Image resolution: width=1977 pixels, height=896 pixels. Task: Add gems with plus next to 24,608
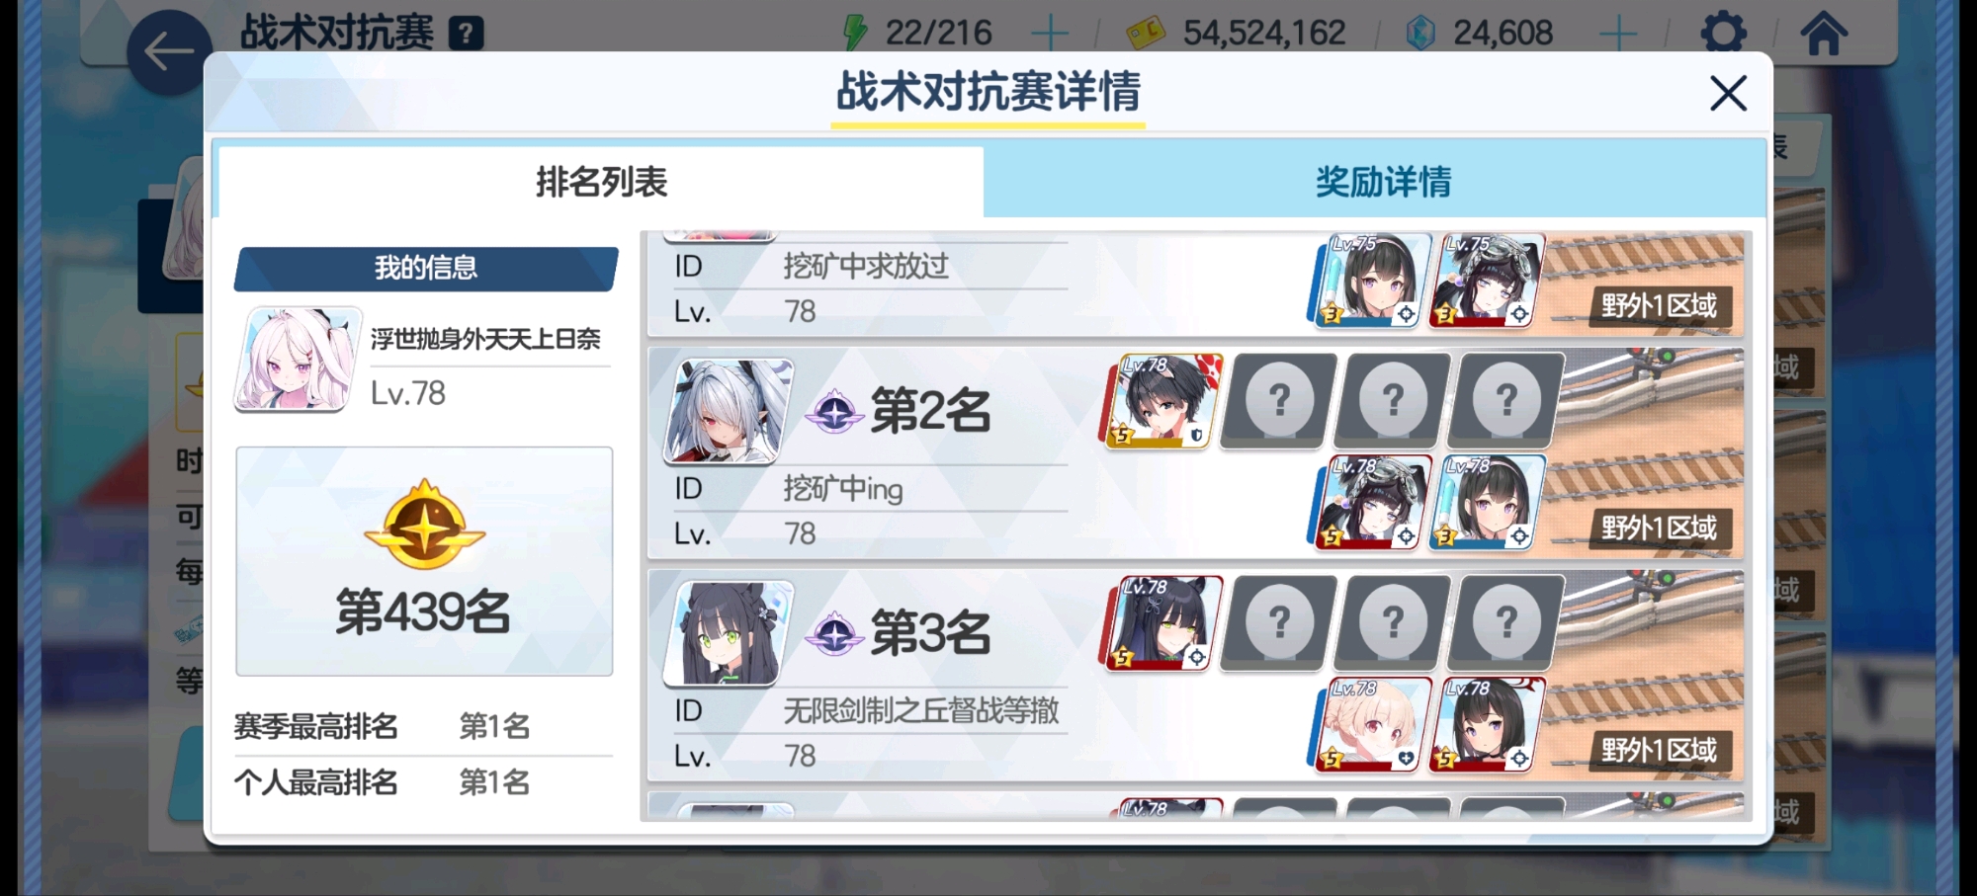click(x=1618, y=34)
